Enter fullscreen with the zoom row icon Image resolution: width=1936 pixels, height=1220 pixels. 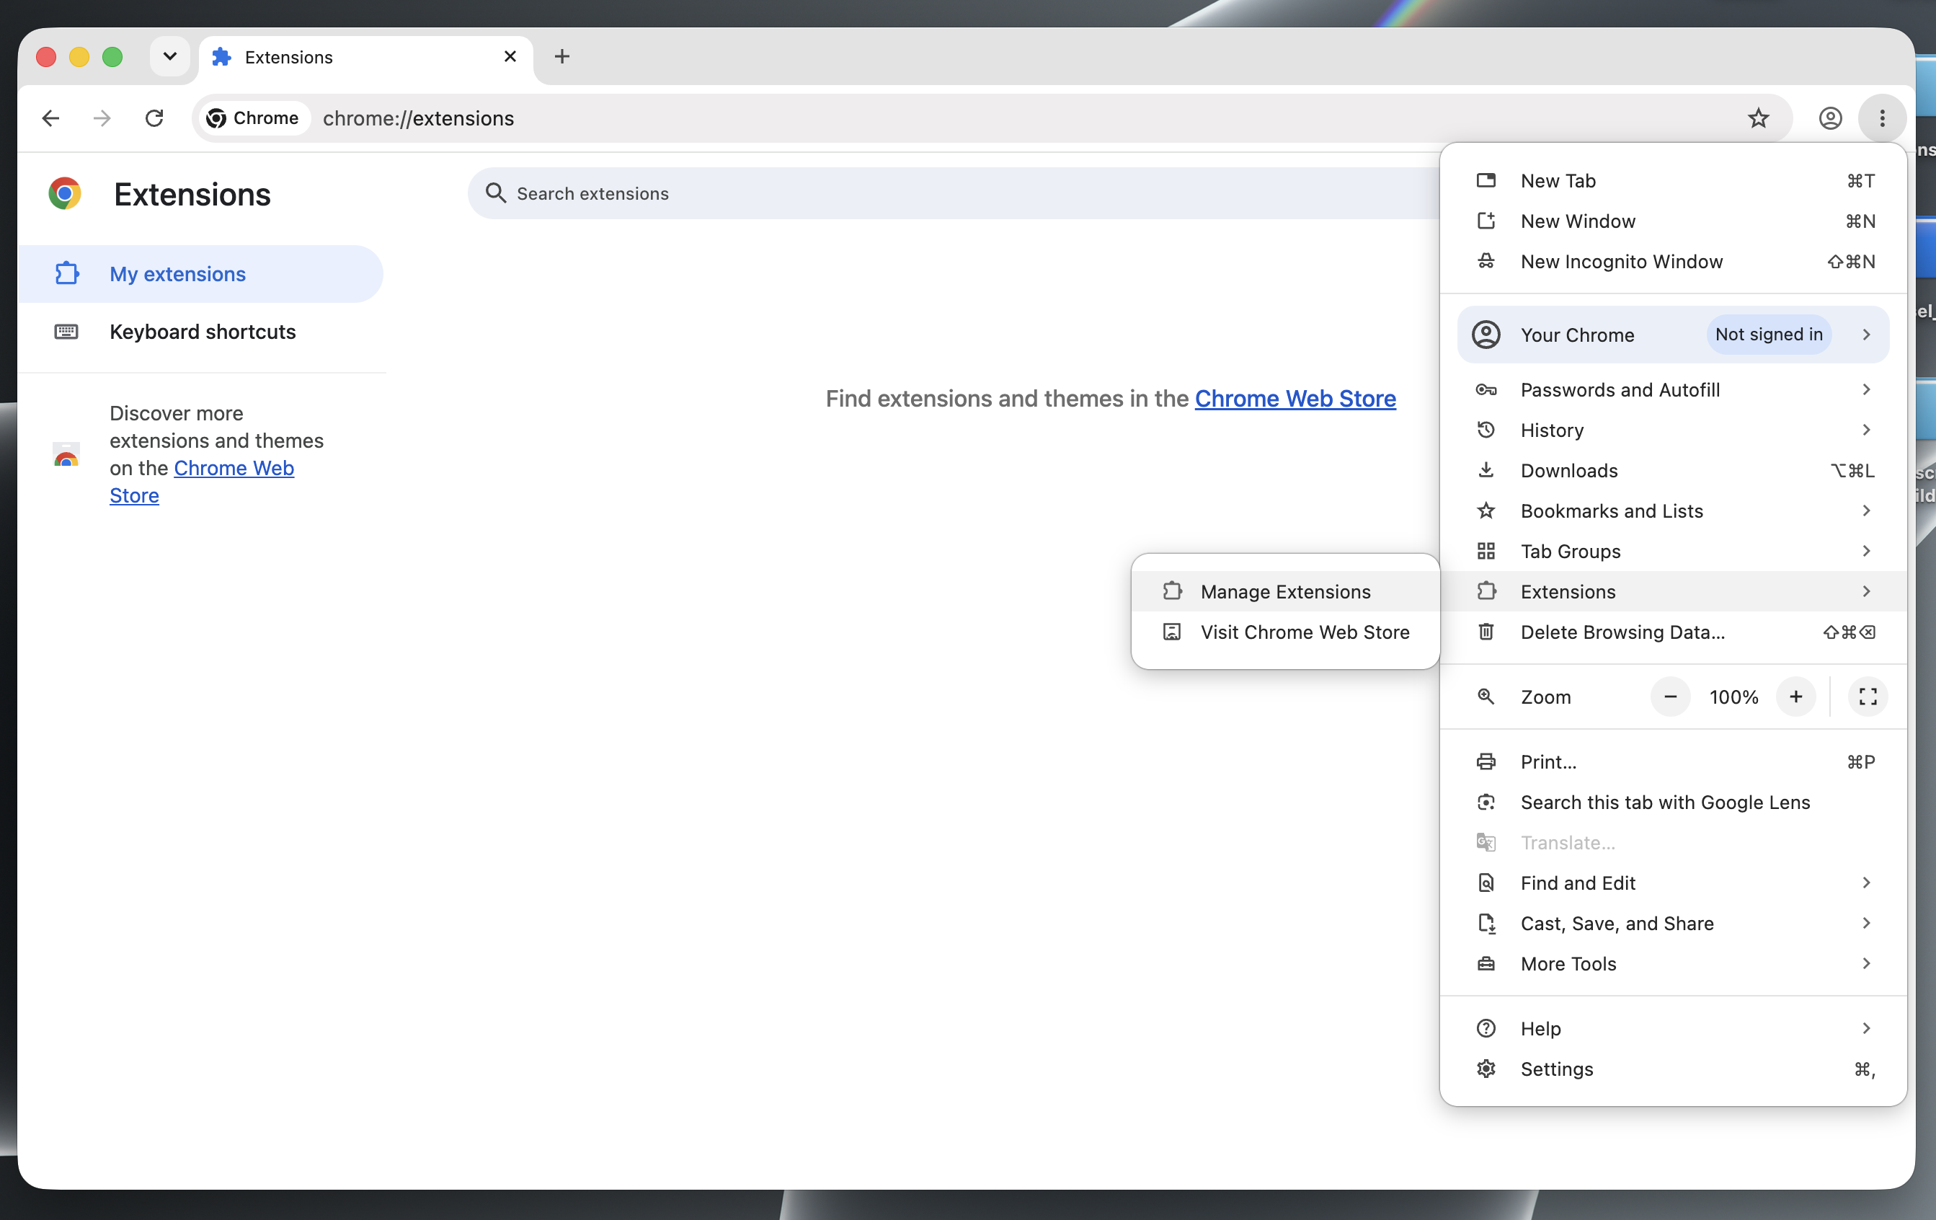[1868, 697]
